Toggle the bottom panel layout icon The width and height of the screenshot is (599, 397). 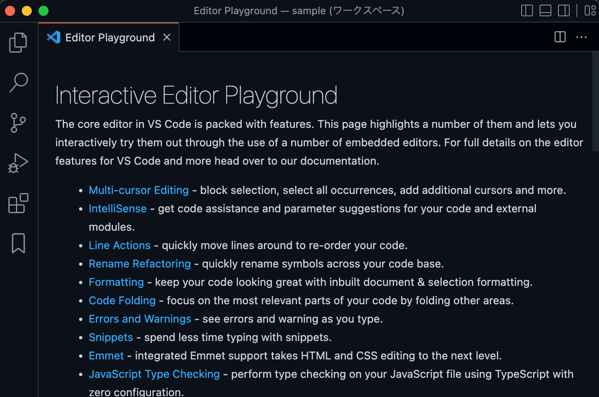(546, 10)
